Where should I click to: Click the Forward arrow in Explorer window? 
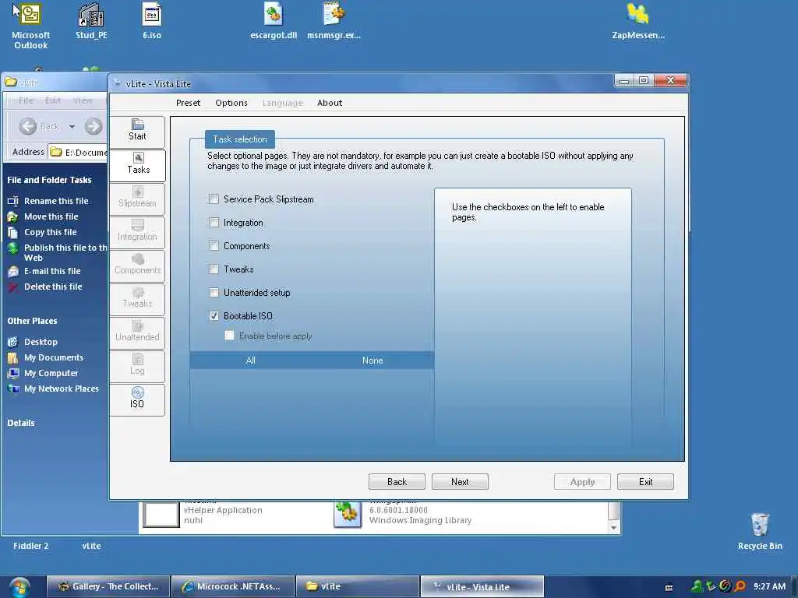point(94,126)
